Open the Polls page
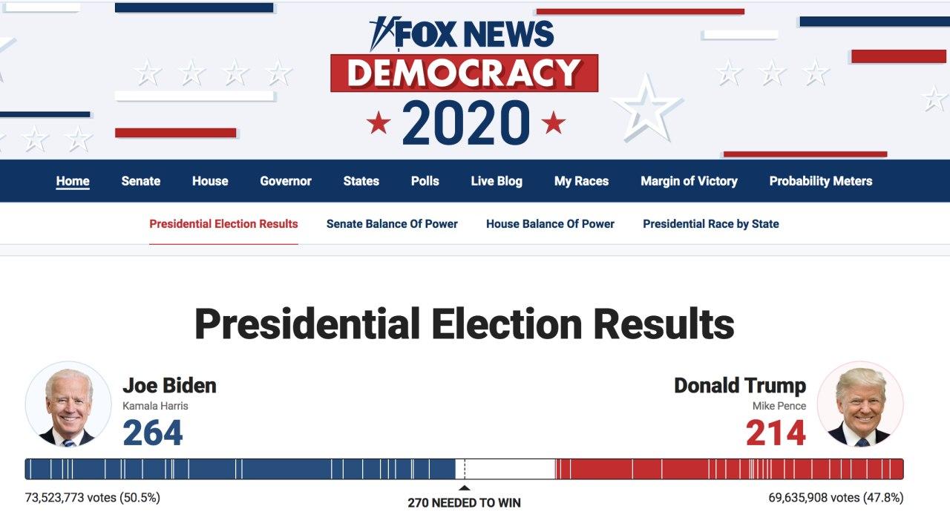 point(425,181)
